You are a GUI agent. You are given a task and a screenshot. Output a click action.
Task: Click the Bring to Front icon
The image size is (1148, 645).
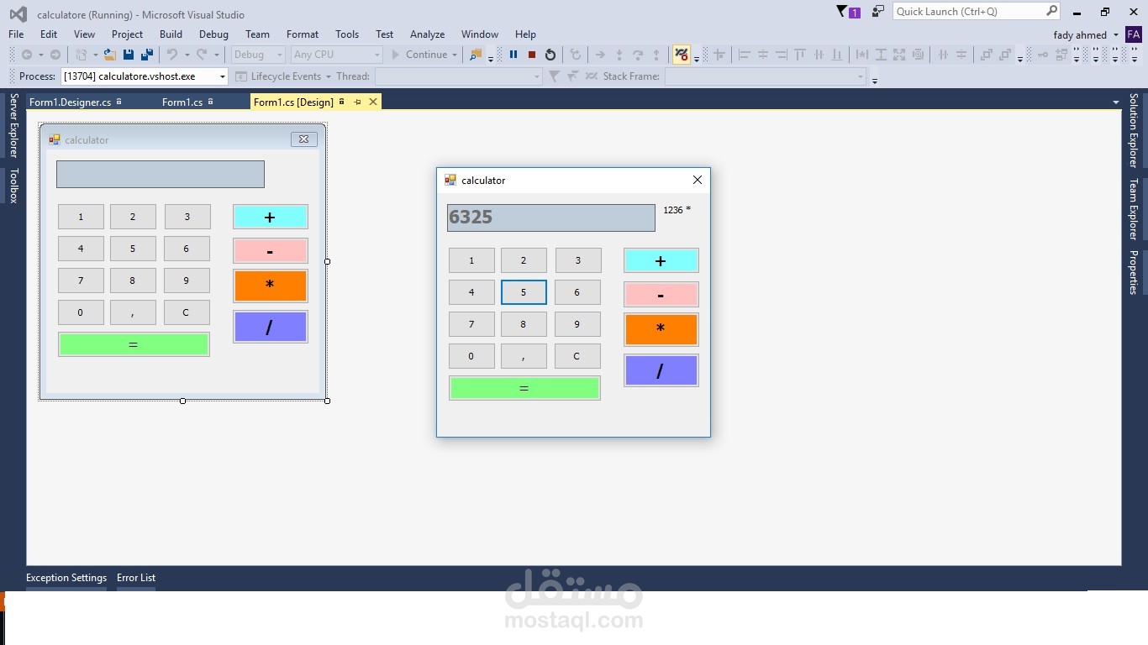[x=986, y=55]
